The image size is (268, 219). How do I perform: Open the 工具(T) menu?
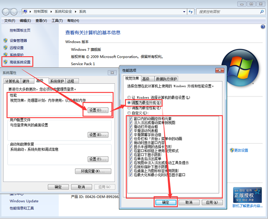[57, 21]
